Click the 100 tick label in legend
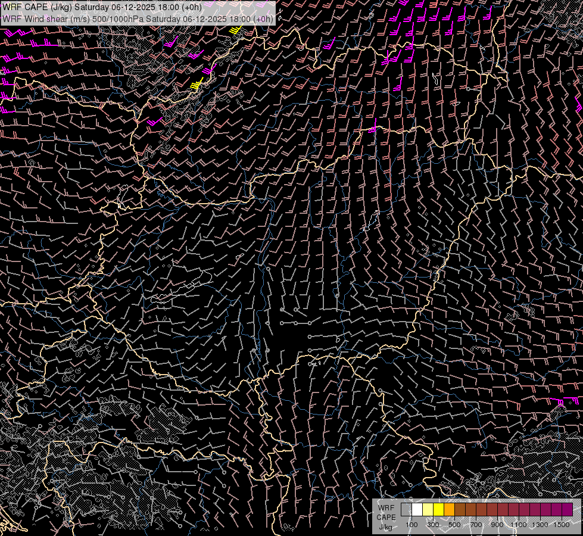583x536 pixels. tap(411, 525)
